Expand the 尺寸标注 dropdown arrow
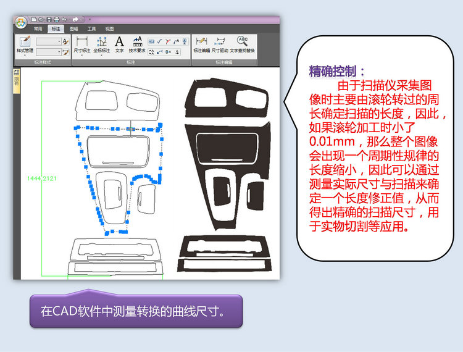The image size is (463, 352). click(x=81, y=55)
